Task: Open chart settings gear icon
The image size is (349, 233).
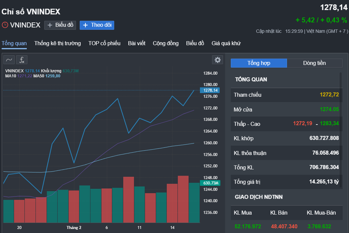Action: coord(217,59)
